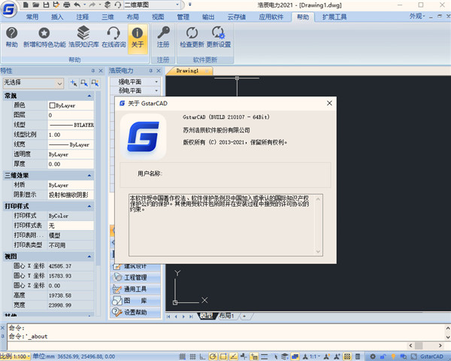This screenshot has width=451, height=361.
Task: Undo last action with the undo arrow
Action: click(77, 5)
